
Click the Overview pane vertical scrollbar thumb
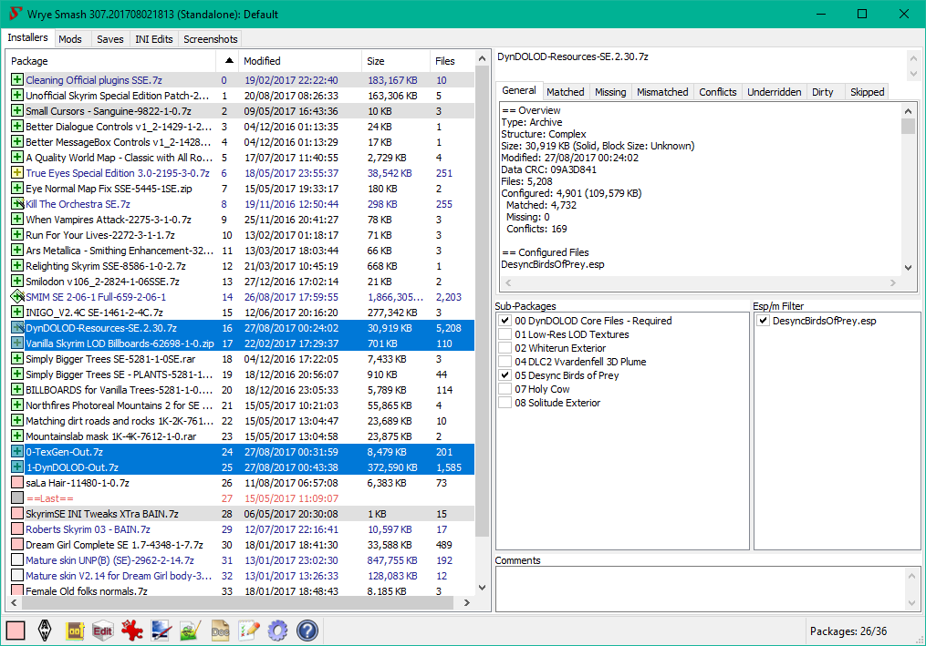pos(909,127)
